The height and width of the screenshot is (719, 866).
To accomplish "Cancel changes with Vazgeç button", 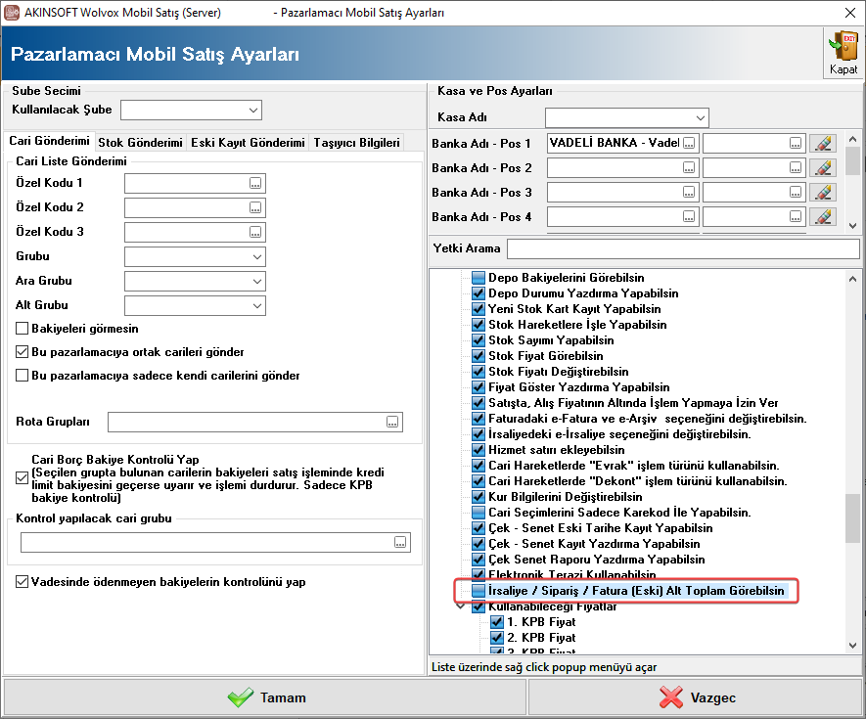I will click(696, 697).
